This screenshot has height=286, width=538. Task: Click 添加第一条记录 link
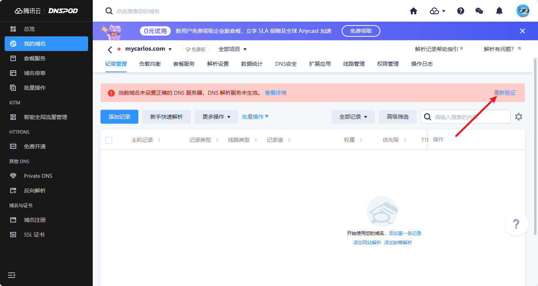[x=405, y=233]
